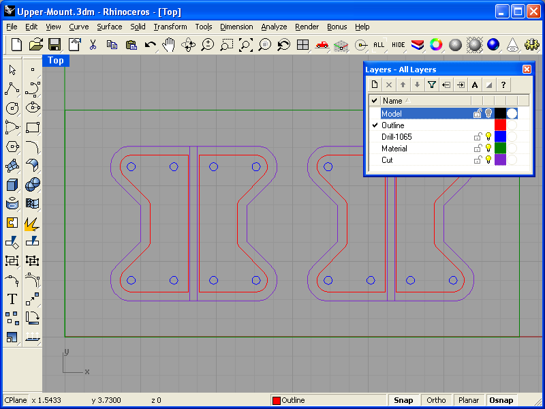Screen dimensions: 545x409
Task: Select the Pan hand tool
Action: click(169, 45)
